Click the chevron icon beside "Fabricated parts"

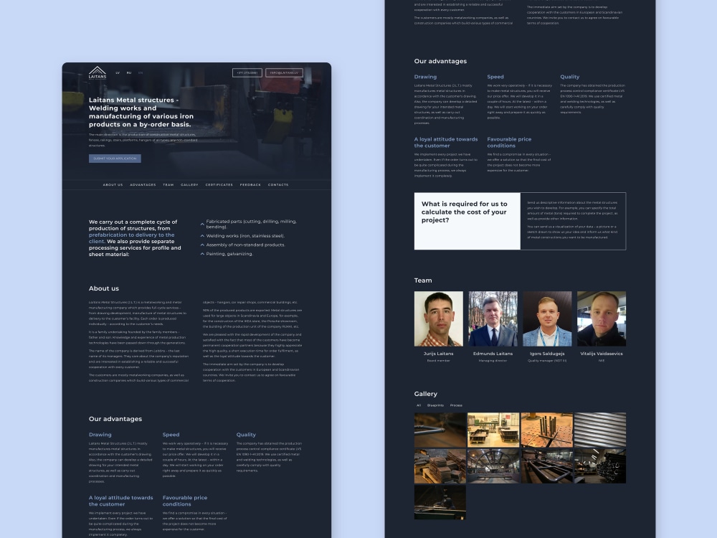coord(202,224)
